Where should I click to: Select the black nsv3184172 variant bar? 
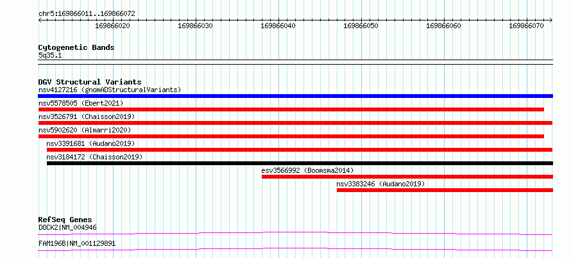pos(300,163)
